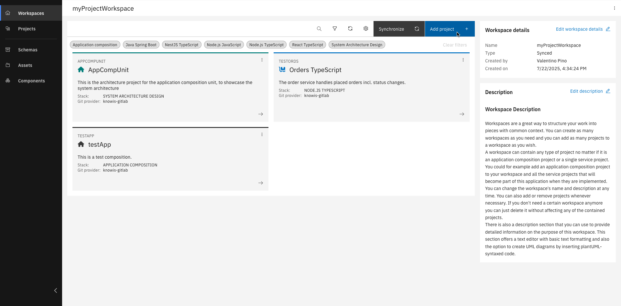
Task: Open the filter icon above project cards
Action: point(335,28)
